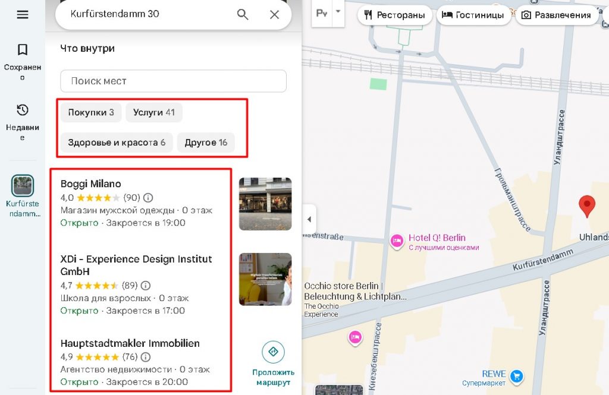The image size is (609, 395).
Task: Filter by Здоровье и красота 6
Action: tap(117, 143)
